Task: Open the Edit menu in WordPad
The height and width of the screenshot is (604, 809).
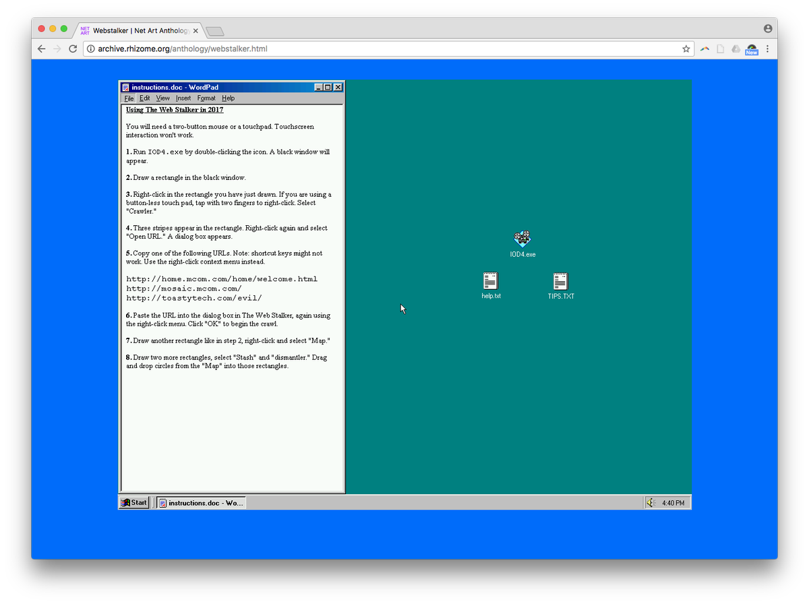Action: [x=145, y=98]
